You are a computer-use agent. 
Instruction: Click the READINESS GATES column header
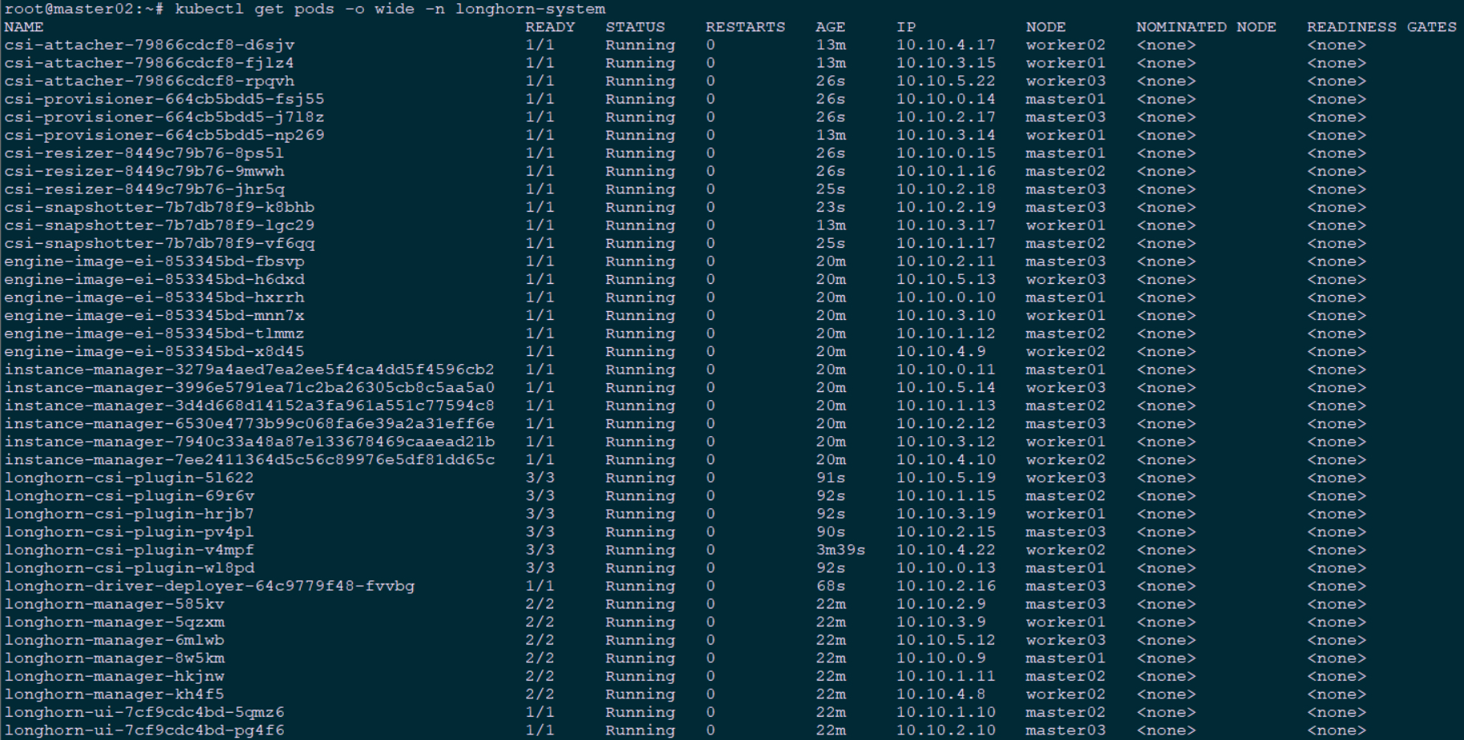(1381, 27)
